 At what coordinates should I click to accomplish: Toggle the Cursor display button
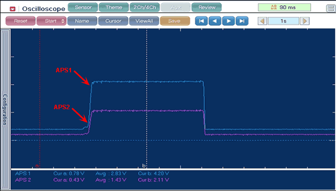[113, 21]
